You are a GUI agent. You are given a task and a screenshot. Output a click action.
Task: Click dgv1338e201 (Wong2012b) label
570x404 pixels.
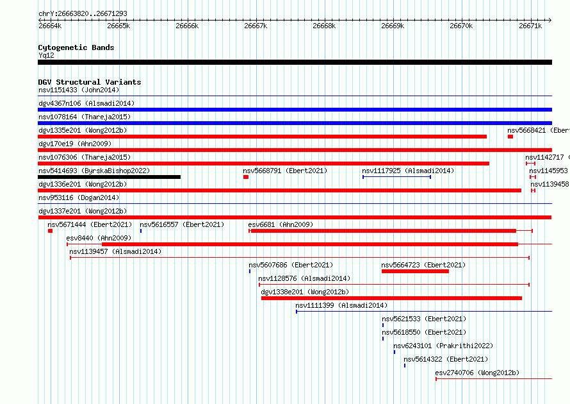pyautogui.click(x=305, y=292)
